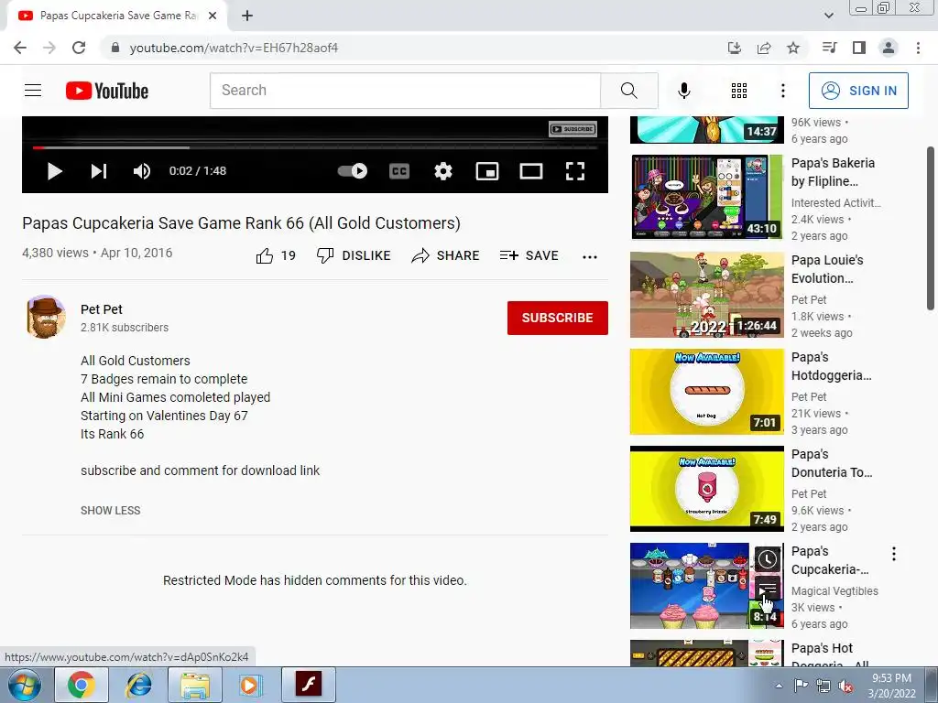Toggle closed captions CC button
This screenshot has height=703, width=938.
coord(399,171)
